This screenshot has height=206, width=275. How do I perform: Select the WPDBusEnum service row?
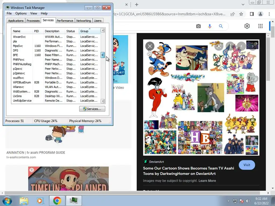pyautogui.click(x=56, y=82)
